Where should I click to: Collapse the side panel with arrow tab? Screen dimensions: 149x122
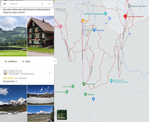(x=55, y=61)
